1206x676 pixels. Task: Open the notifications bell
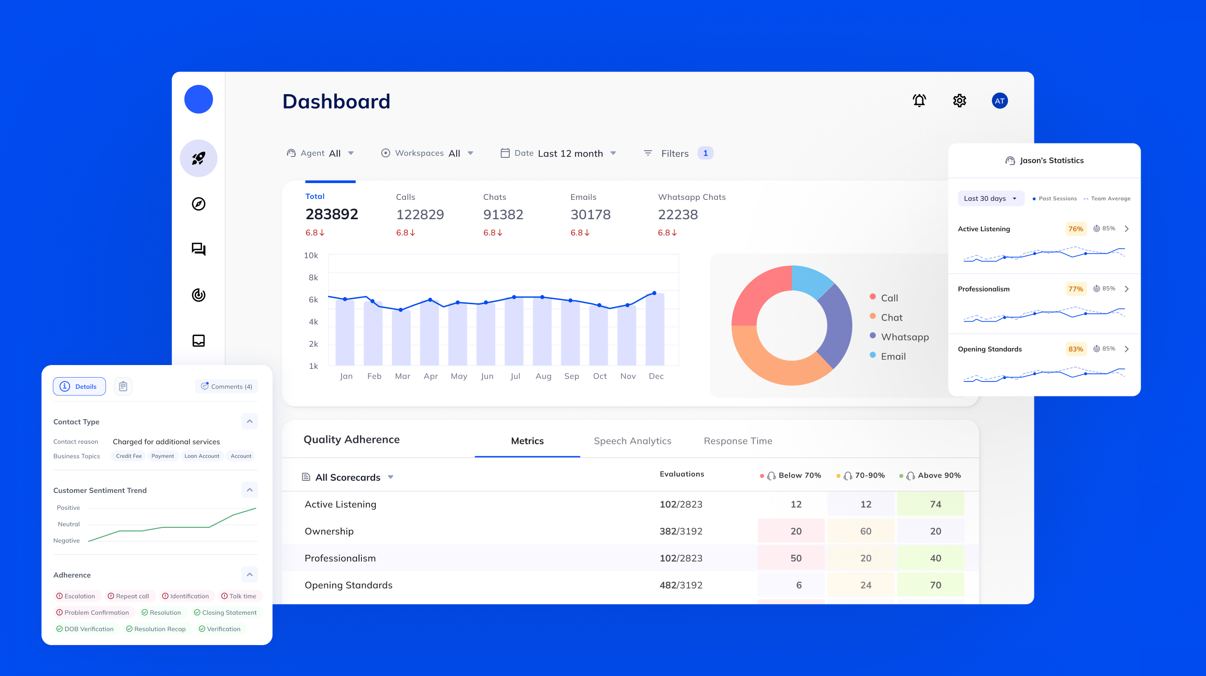[x=919, y=100]
